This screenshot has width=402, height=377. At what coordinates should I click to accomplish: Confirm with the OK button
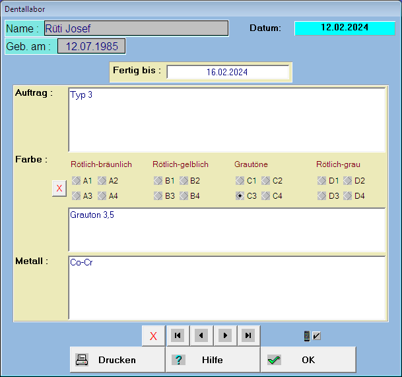coord(308,360)
